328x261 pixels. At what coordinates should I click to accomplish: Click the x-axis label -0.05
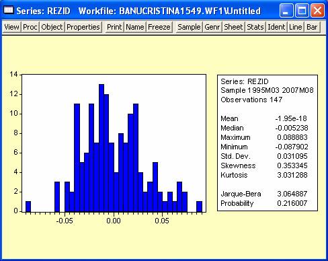tap(65, 221)
